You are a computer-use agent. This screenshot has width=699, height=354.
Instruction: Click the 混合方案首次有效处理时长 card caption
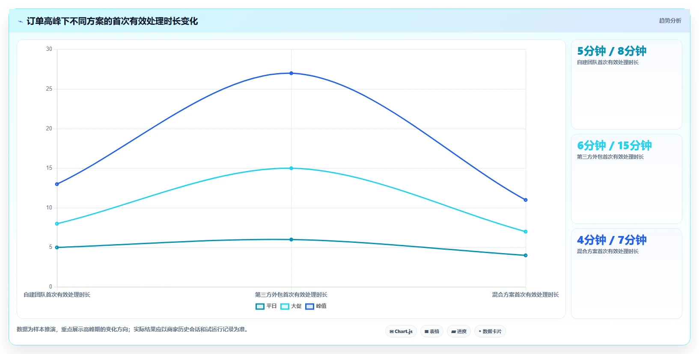point(608,251)
